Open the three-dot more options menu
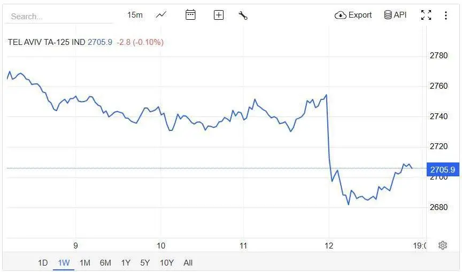Image resolution: width=462 pixels, height=272 pixels. tap(446, 15)
